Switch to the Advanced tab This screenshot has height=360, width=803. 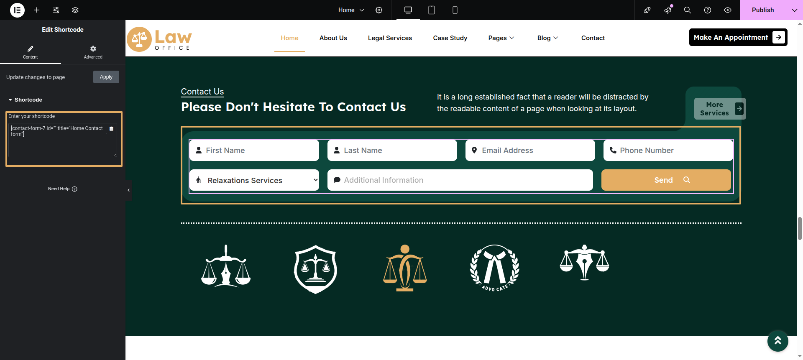(x=93, y=52)
